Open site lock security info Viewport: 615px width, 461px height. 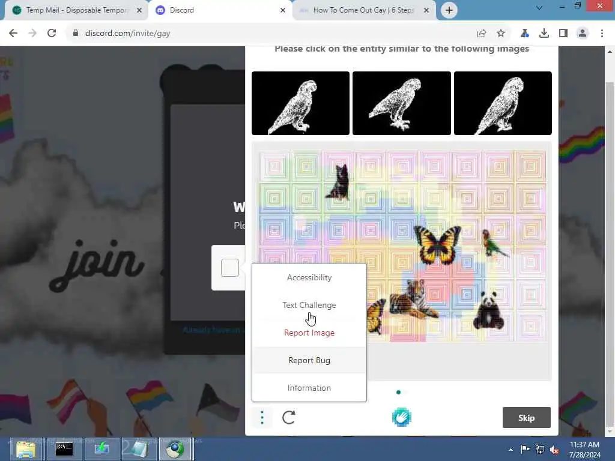point(75,34)
